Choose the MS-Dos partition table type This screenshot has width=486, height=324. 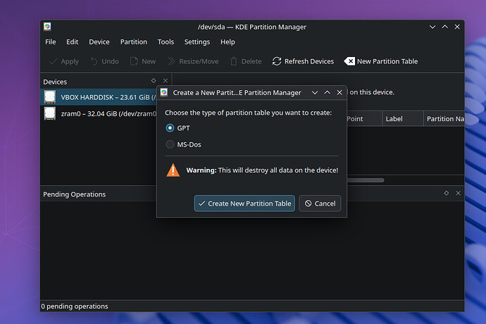click(170, 144)
